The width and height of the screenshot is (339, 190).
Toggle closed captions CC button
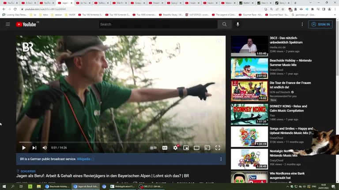click(x=165, y=148)
